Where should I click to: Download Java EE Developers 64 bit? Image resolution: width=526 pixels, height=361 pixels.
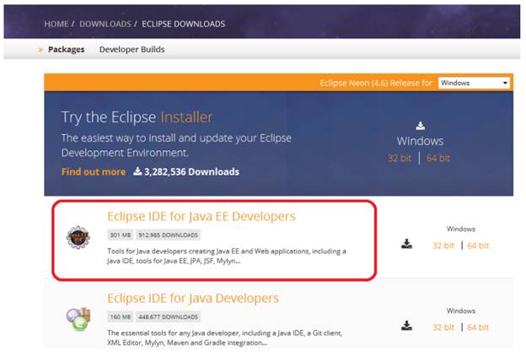coord(478,245)
